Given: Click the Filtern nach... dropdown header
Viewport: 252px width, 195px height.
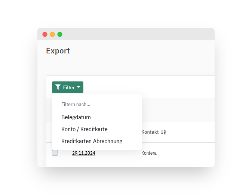Looking at the screenshot, I should tap(76, 104).
